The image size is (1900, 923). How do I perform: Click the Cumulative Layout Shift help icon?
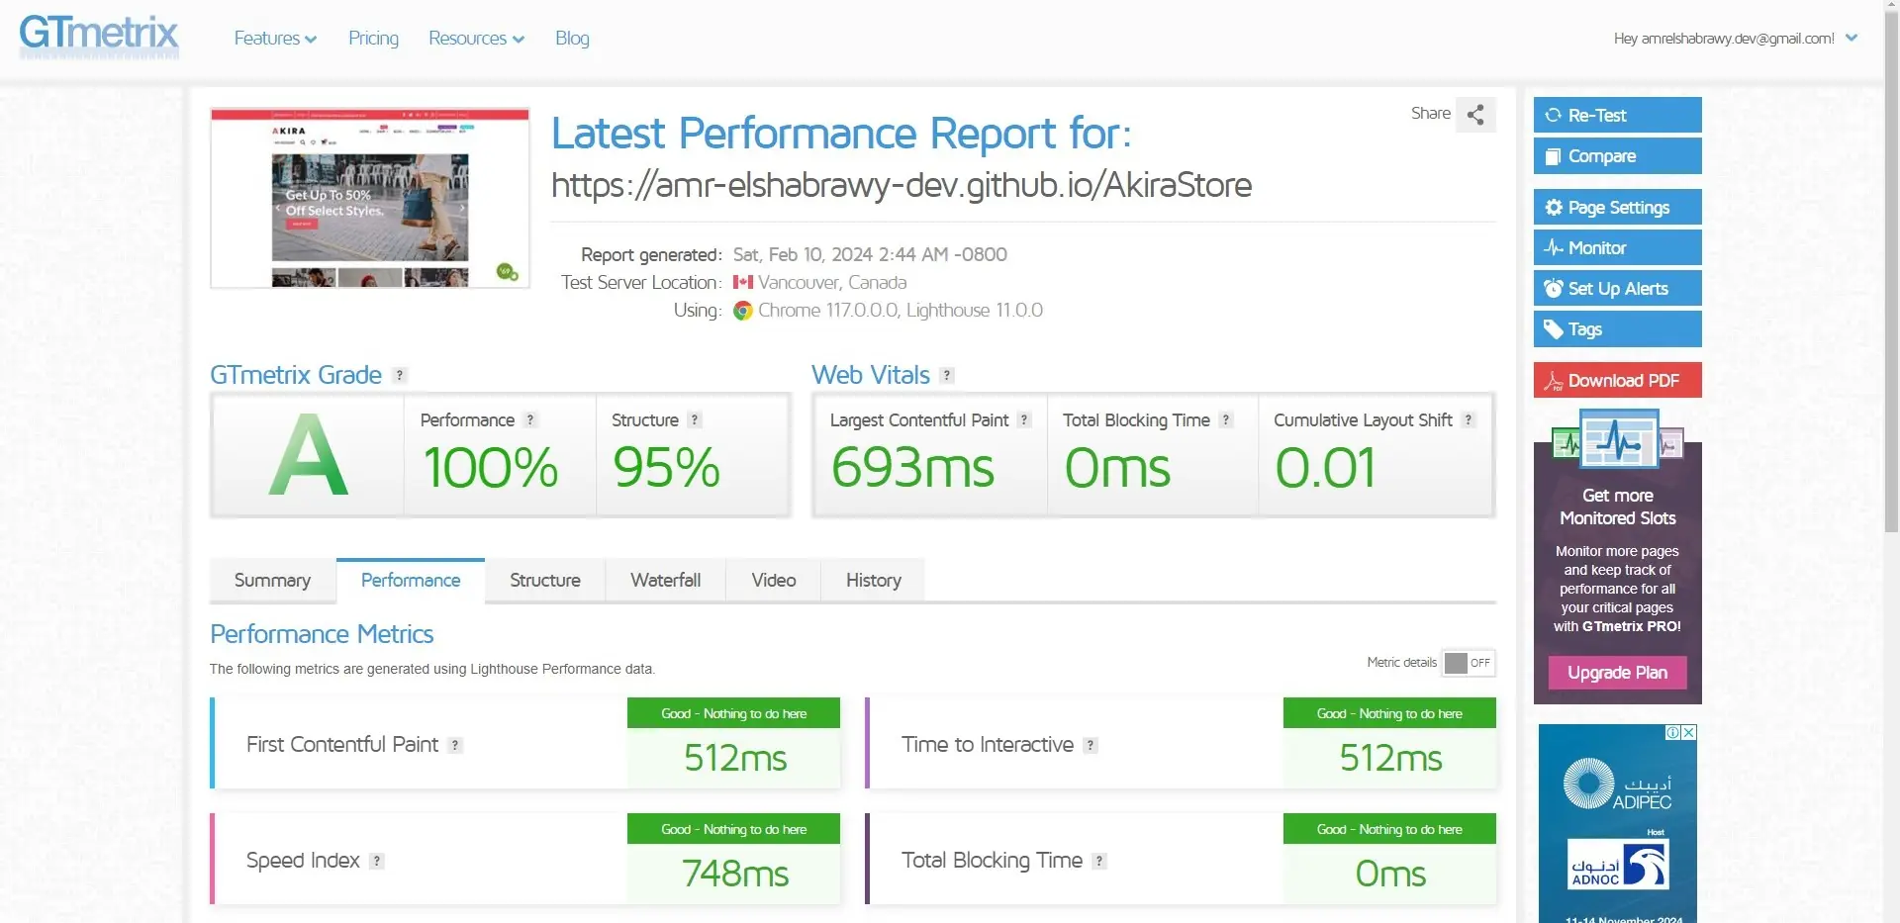click(x=1469, y=419)
